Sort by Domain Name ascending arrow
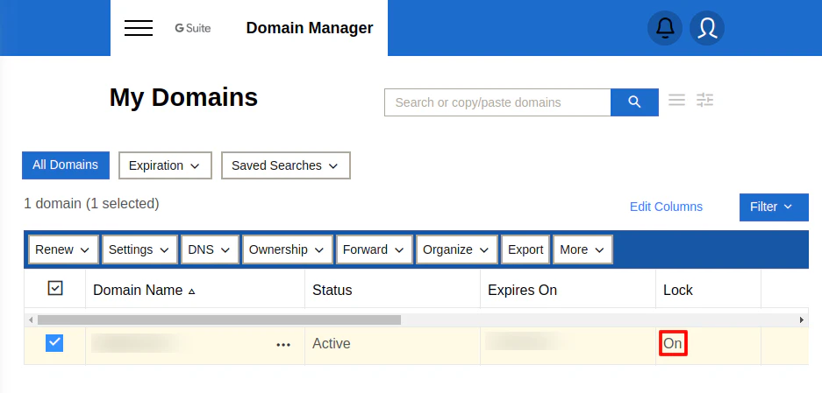Screen dimensions: 822x393 click(x=192, y=291)
